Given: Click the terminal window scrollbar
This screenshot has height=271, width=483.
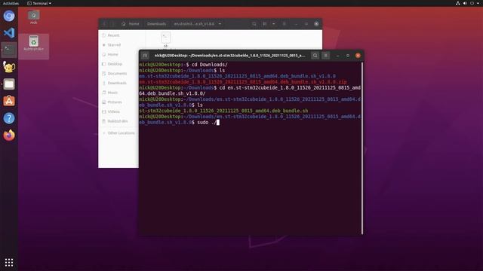Looking at the screenshot, I should tap(362, 148).
